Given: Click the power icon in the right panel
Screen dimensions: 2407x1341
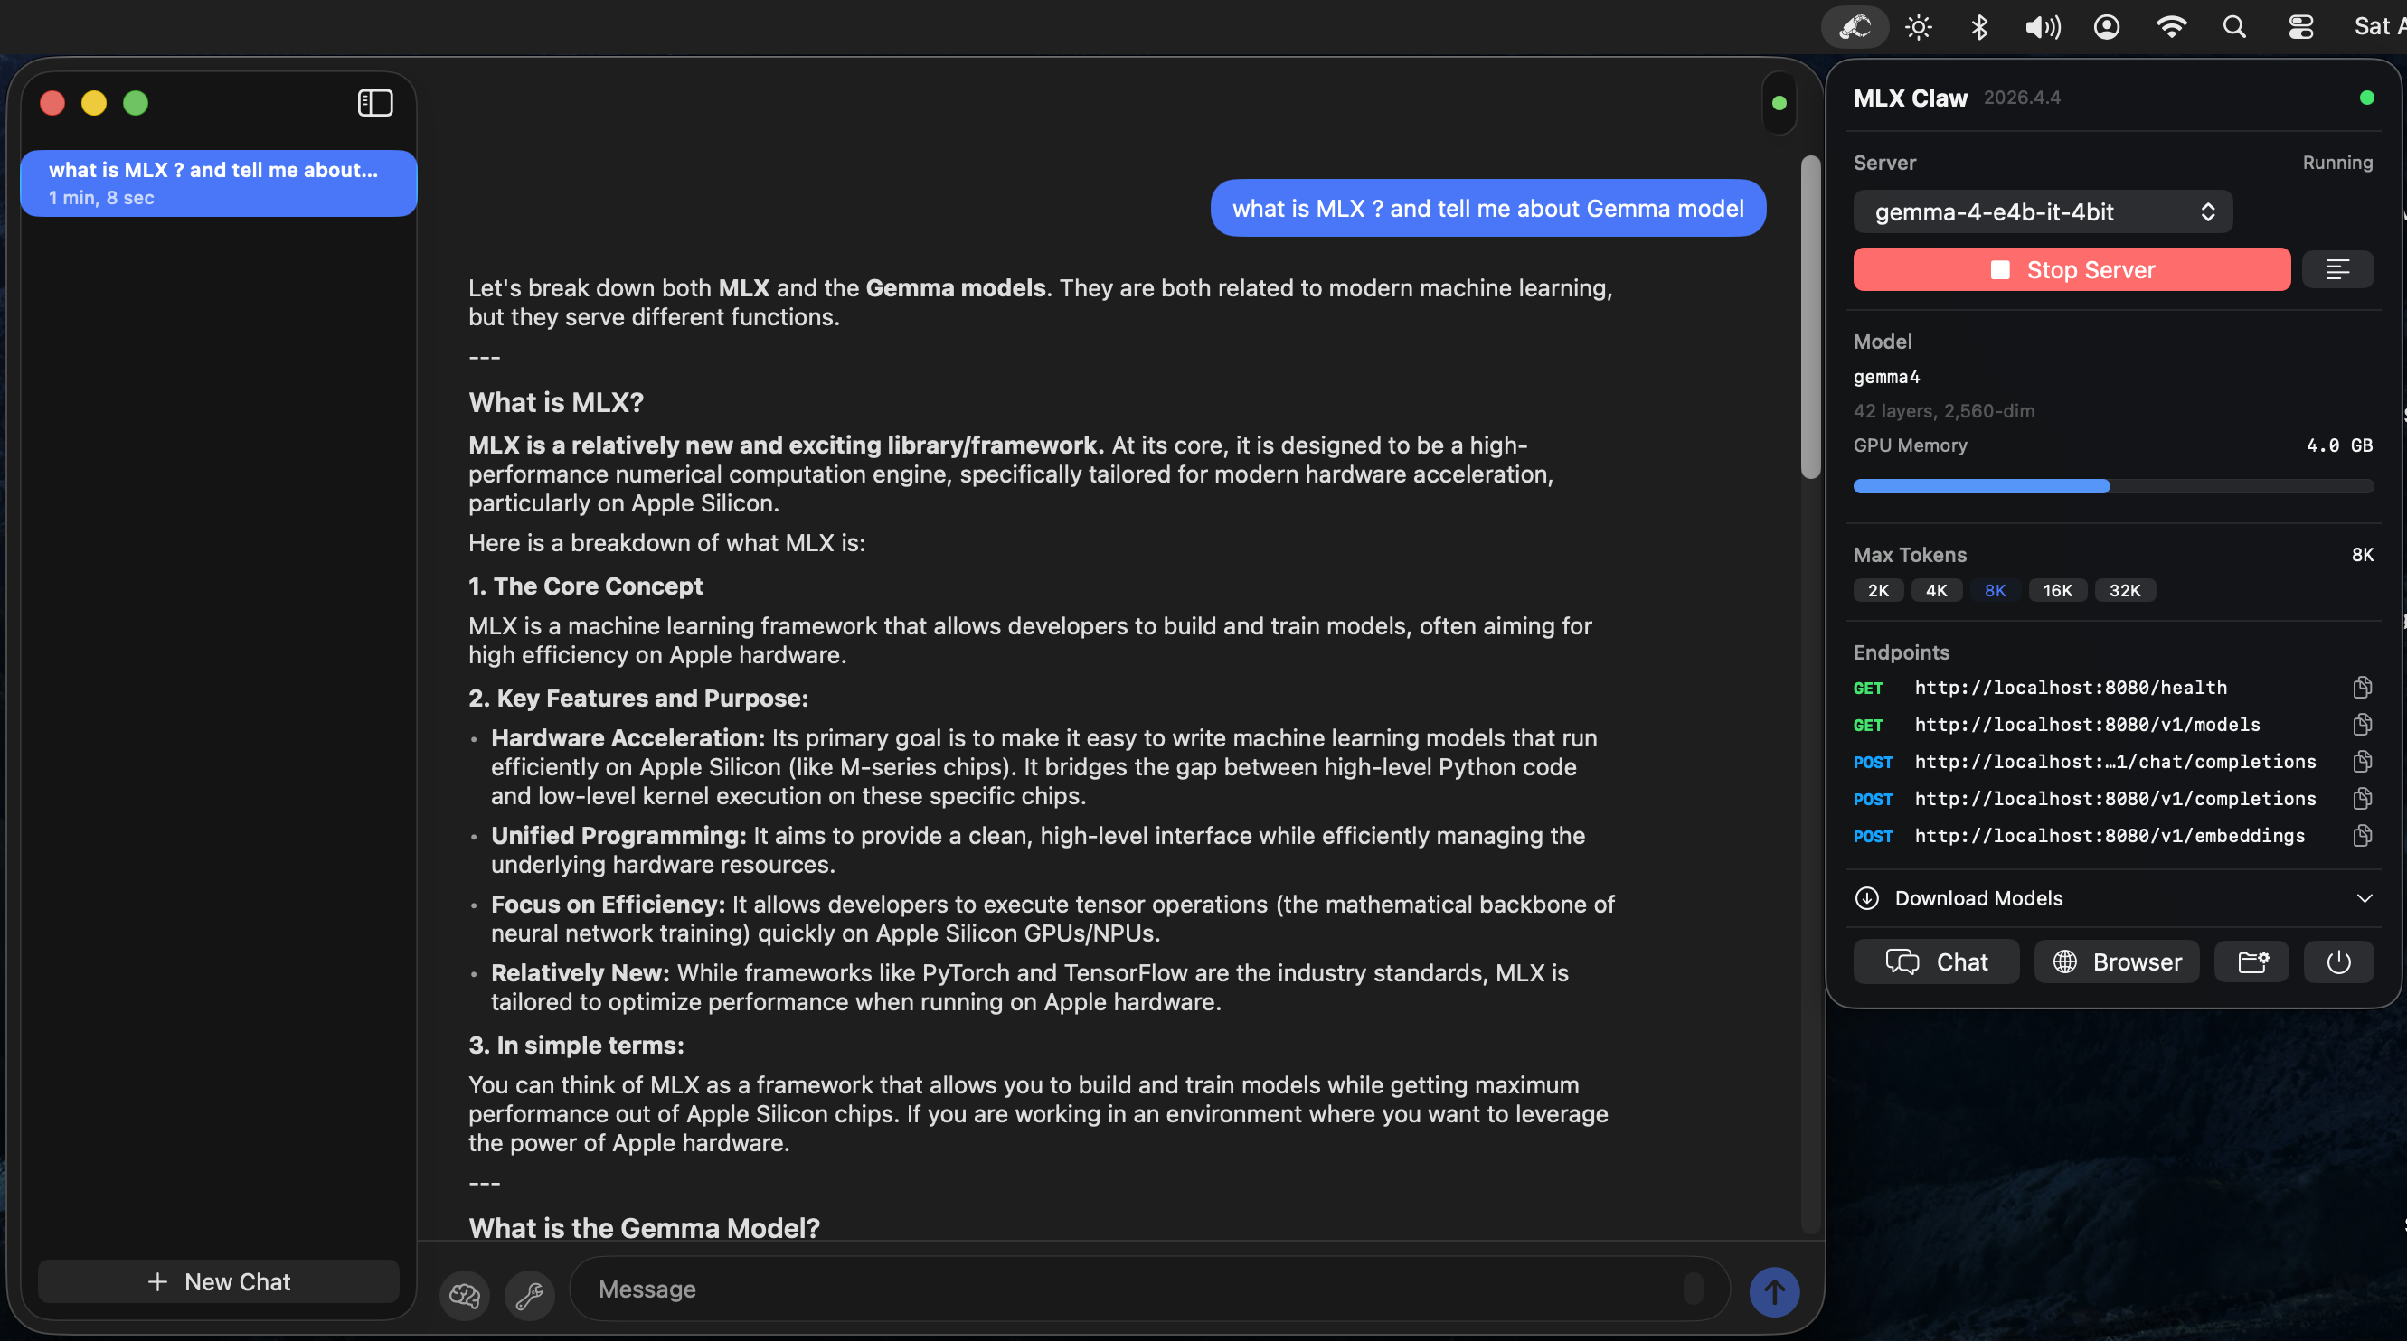Looking at the screenshot, I should (2338, 961).
